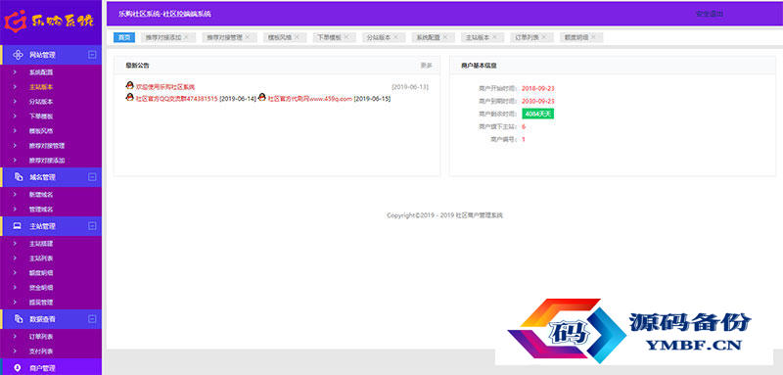Viewport: 783px width, 375px height.
Task: Click the 安全退出 link in the header
Action: pos(709,14)
